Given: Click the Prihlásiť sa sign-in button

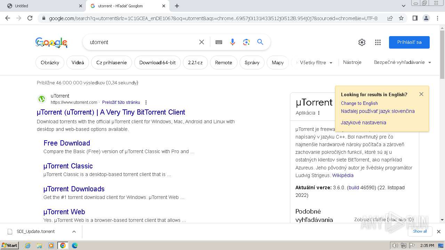Looking at the screenshot, I should [x=409, y=42].
